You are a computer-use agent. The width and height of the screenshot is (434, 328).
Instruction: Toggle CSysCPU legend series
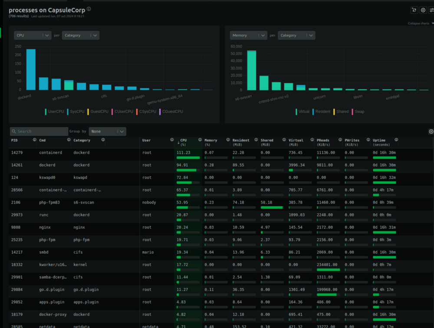[146, 112]
